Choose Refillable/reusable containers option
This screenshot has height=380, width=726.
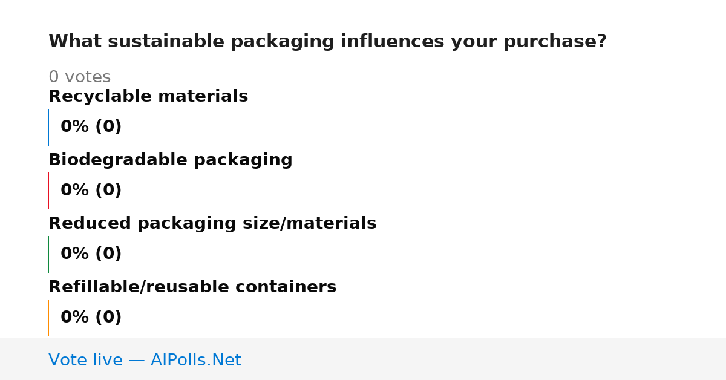tap(192, 287)
